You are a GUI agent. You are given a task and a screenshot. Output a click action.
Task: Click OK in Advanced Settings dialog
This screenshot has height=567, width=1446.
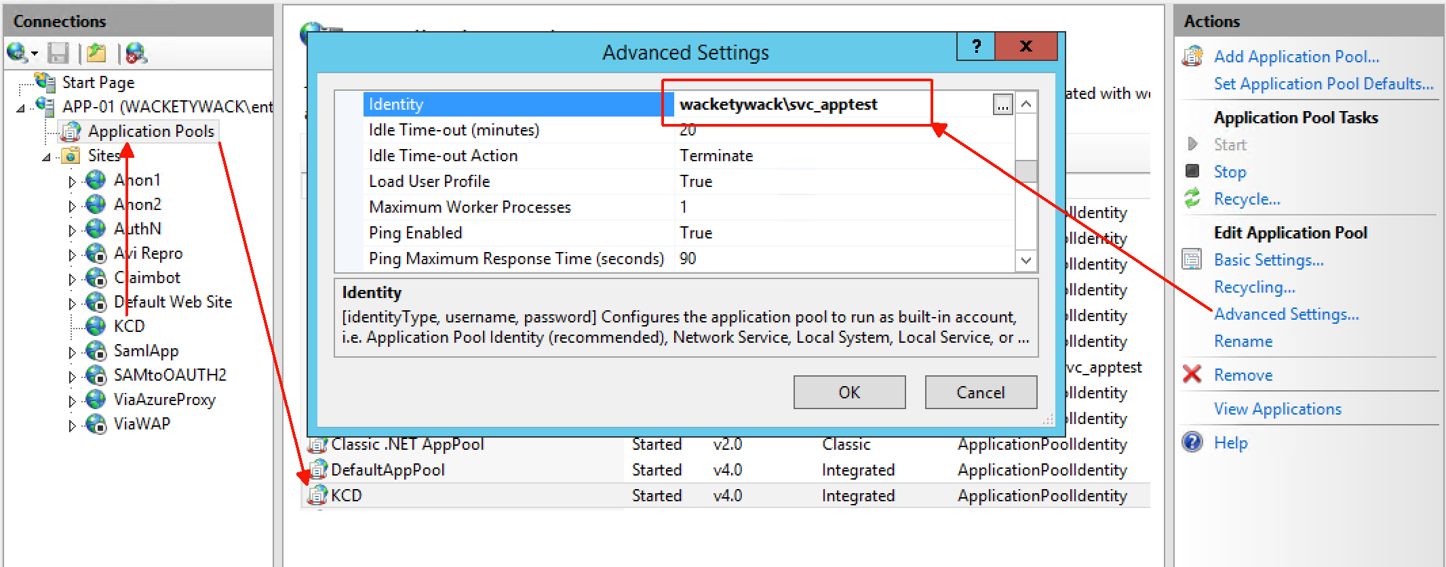[850, 392]
